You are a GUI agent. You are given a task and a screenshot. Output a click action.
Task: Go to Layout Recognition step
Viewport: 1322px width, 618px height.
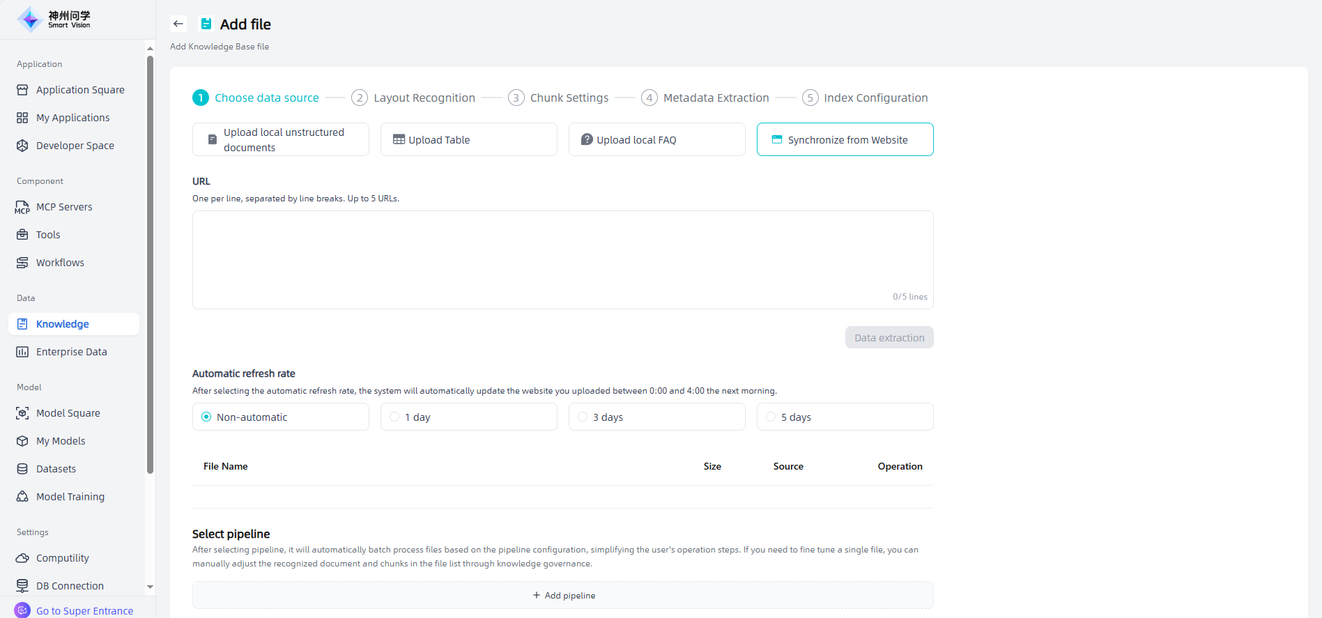coord(414,98)
